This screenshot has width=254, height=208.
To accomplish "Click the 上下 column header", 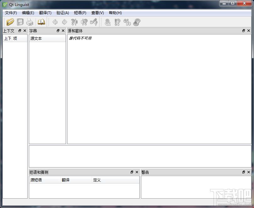I will point(8,39).
